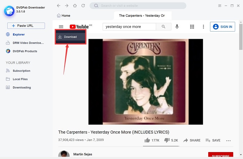Click the YouTube search box

(x=129, y=27)
